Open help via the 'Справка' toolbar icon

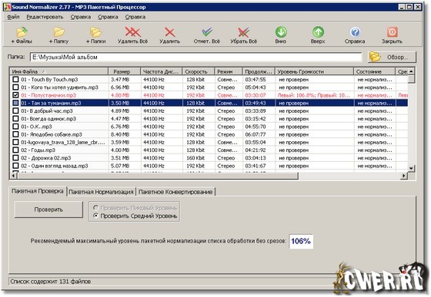tap(355, 32)
